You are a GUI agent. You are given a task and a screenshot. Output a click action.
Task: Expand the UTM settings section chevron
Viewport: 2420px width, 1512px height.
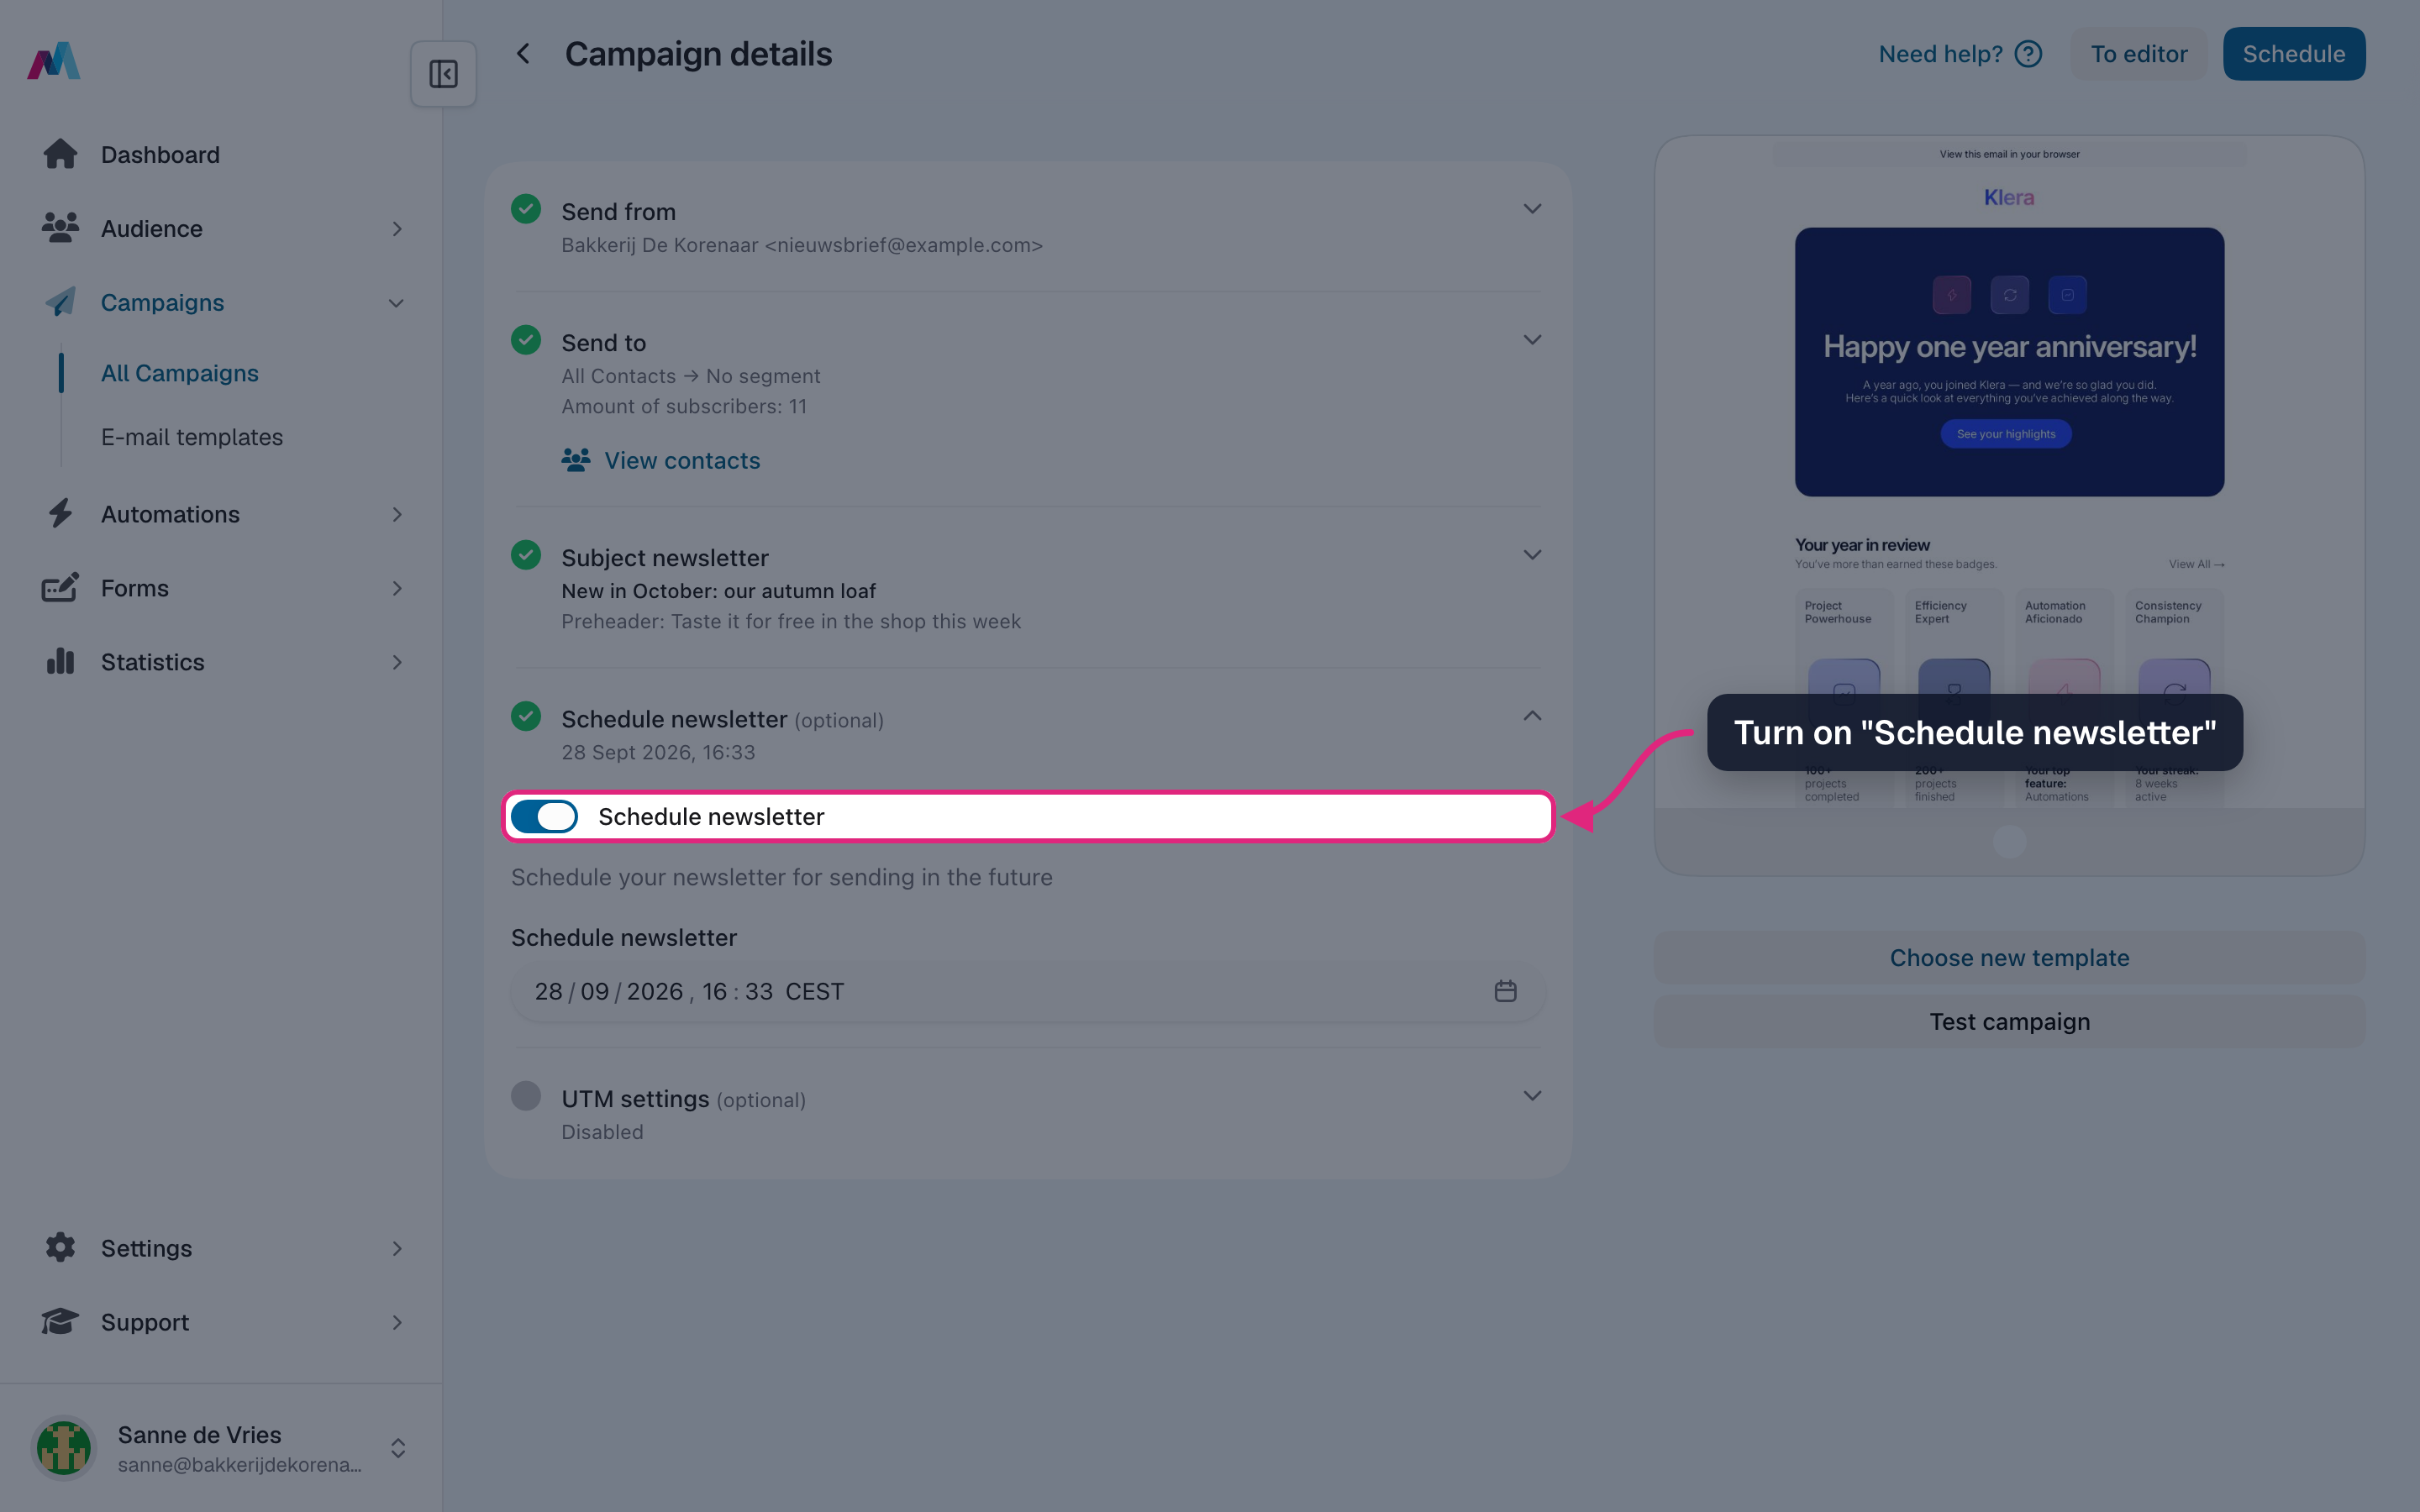click(x=1532, y=1096)
